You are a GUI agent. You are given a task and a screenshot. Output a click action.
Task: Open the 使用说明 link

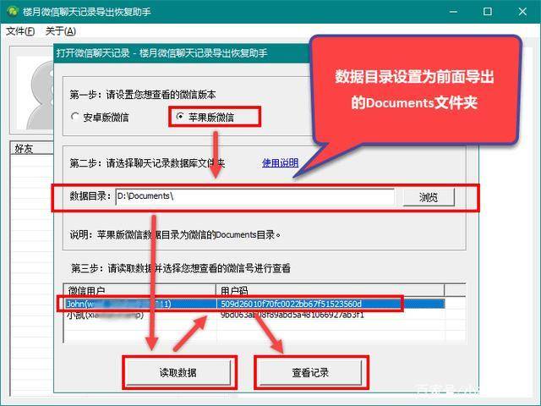[x=280, y=162]
